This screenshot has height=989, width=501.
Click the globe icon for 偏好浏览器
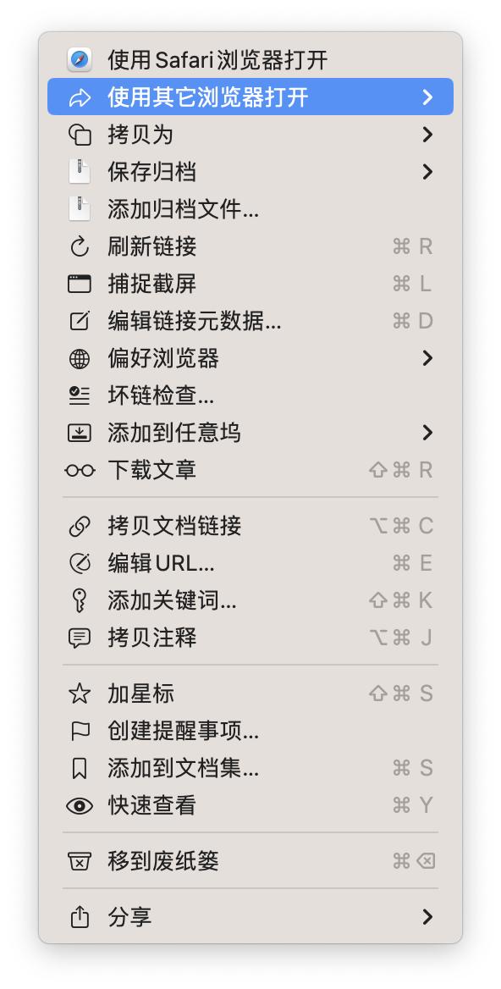80,358
